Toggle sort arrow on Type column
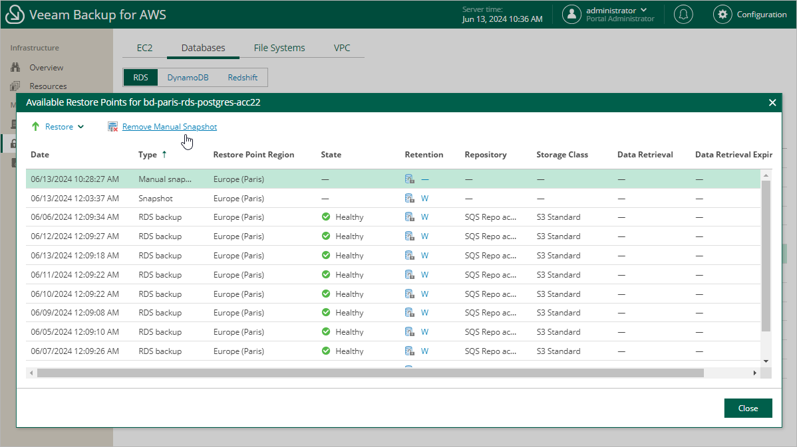797x447 pixels. (164, 154)
